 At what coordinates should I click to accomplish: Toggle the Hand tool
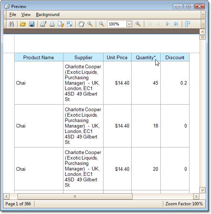(x=81, y=24)
